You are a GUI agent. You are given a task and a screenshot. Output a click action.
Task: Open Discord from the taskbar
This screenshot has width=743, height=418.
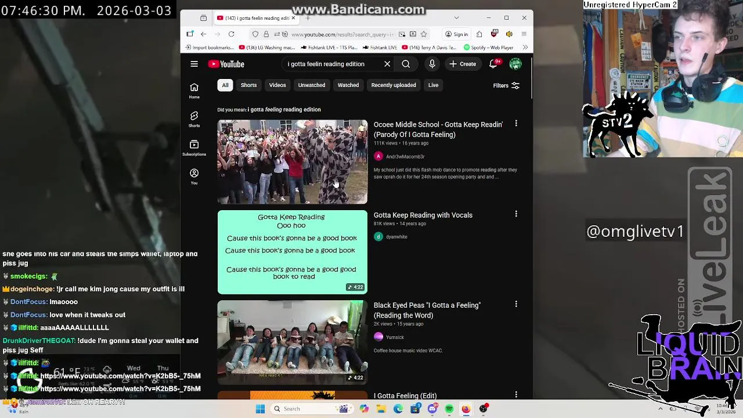pyautogui.click(x=432, y=409)
